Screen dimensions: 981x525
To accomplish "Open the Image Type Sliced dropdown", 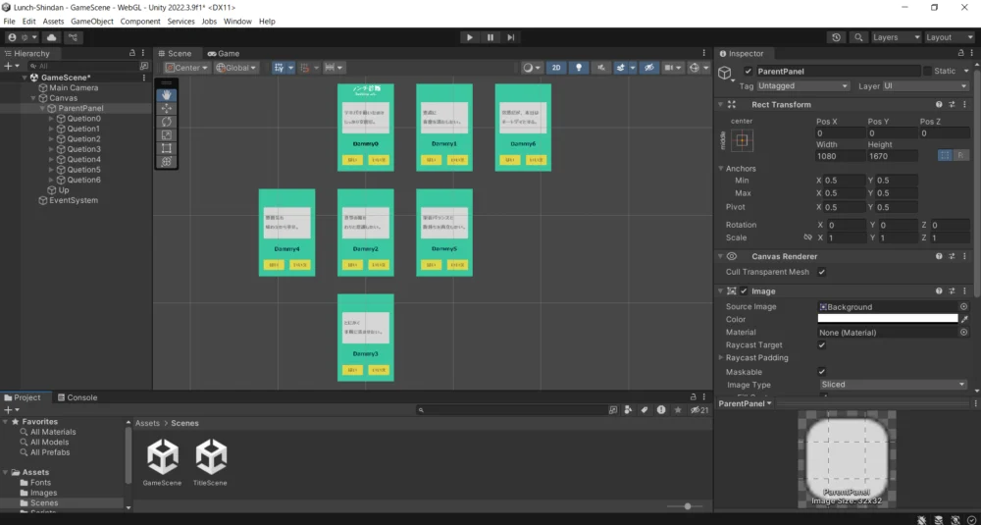I will click(x=894, y=385).
